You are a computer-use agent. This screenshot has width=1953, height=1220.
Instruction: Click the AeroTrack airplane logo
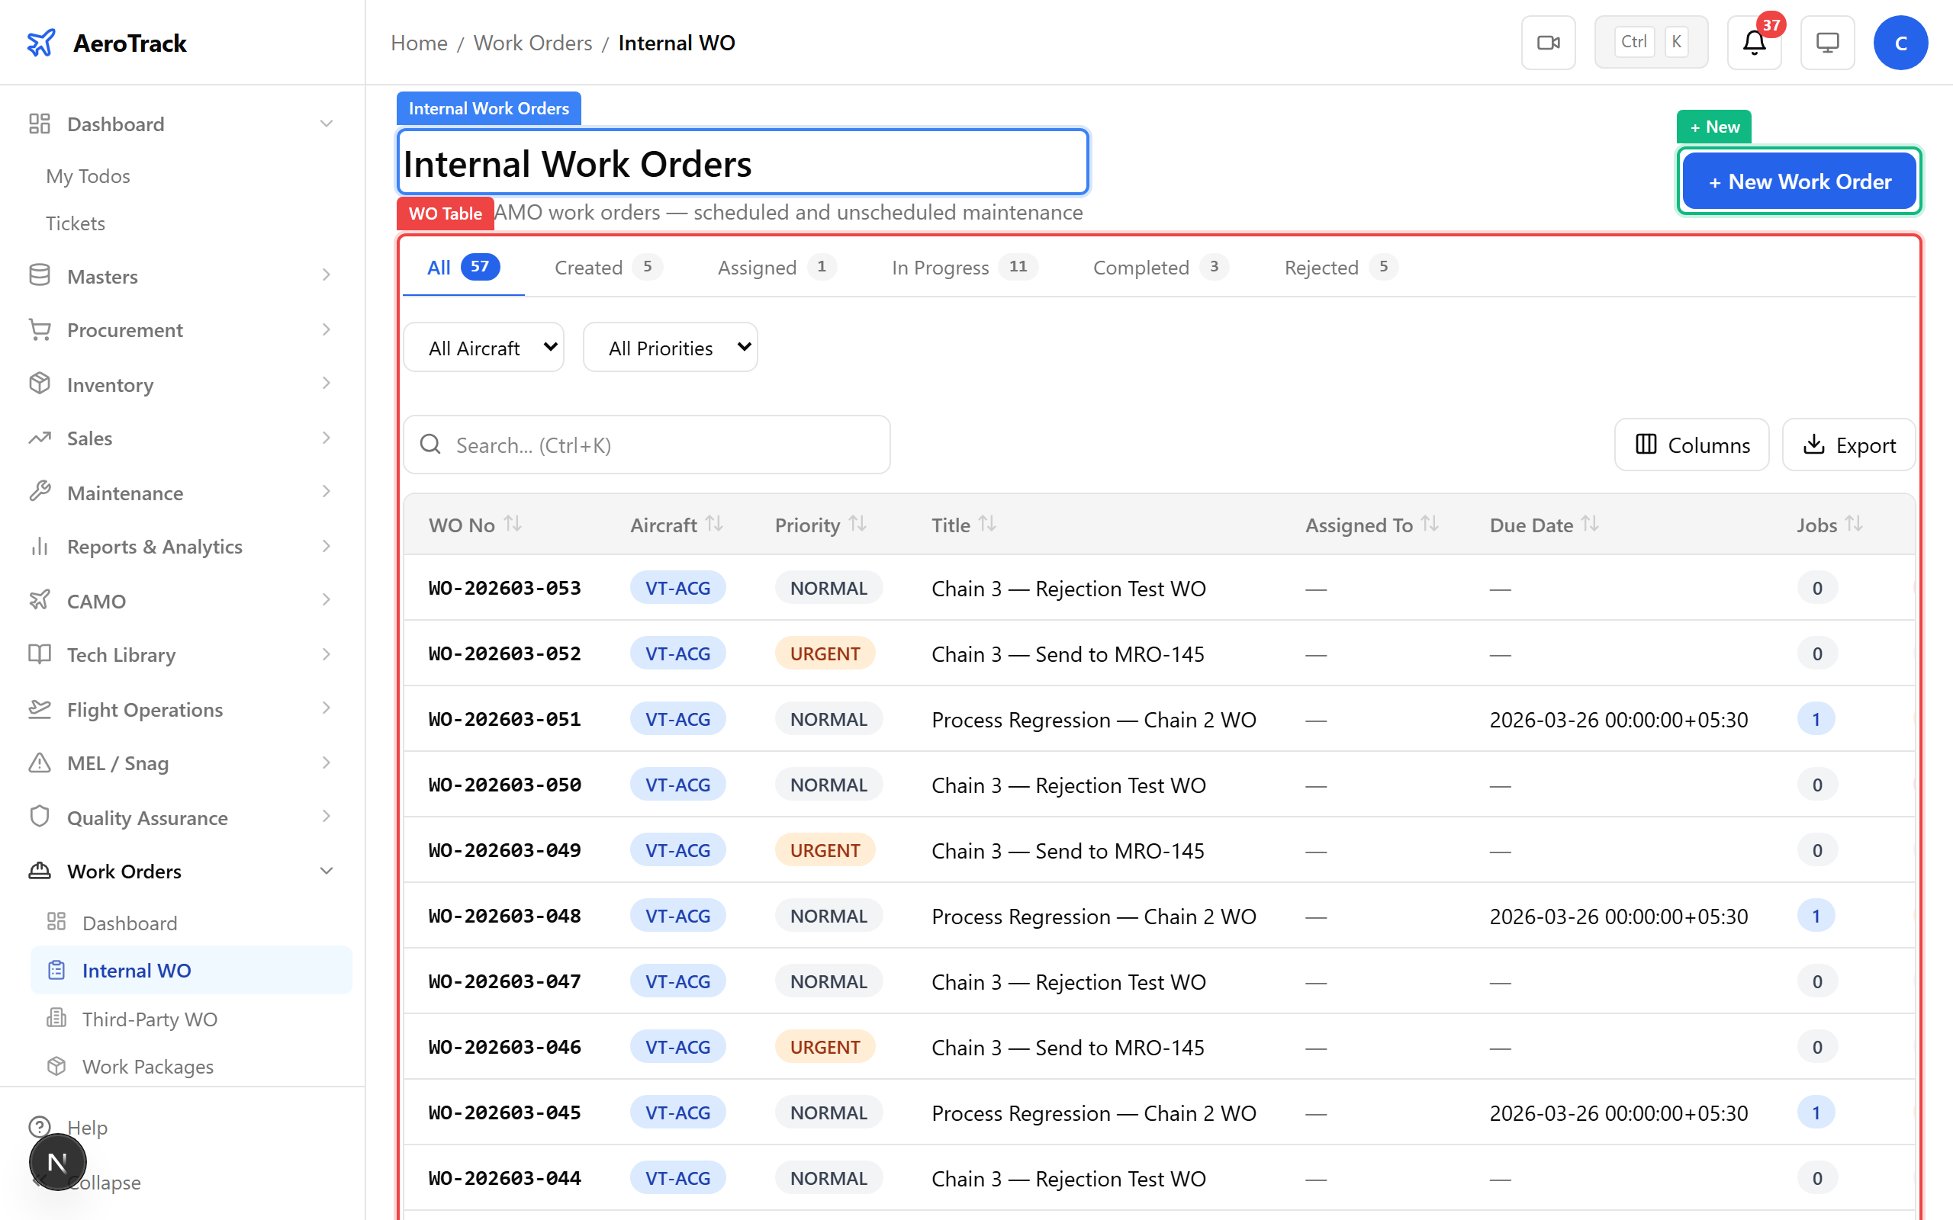pos(41,43)
